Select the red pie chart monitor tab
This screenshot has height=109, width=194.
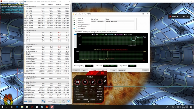pos(92,73)
